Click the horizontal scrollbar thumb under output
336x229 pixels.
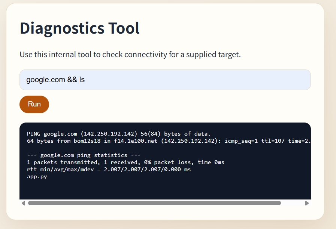[x=154, y=203]
